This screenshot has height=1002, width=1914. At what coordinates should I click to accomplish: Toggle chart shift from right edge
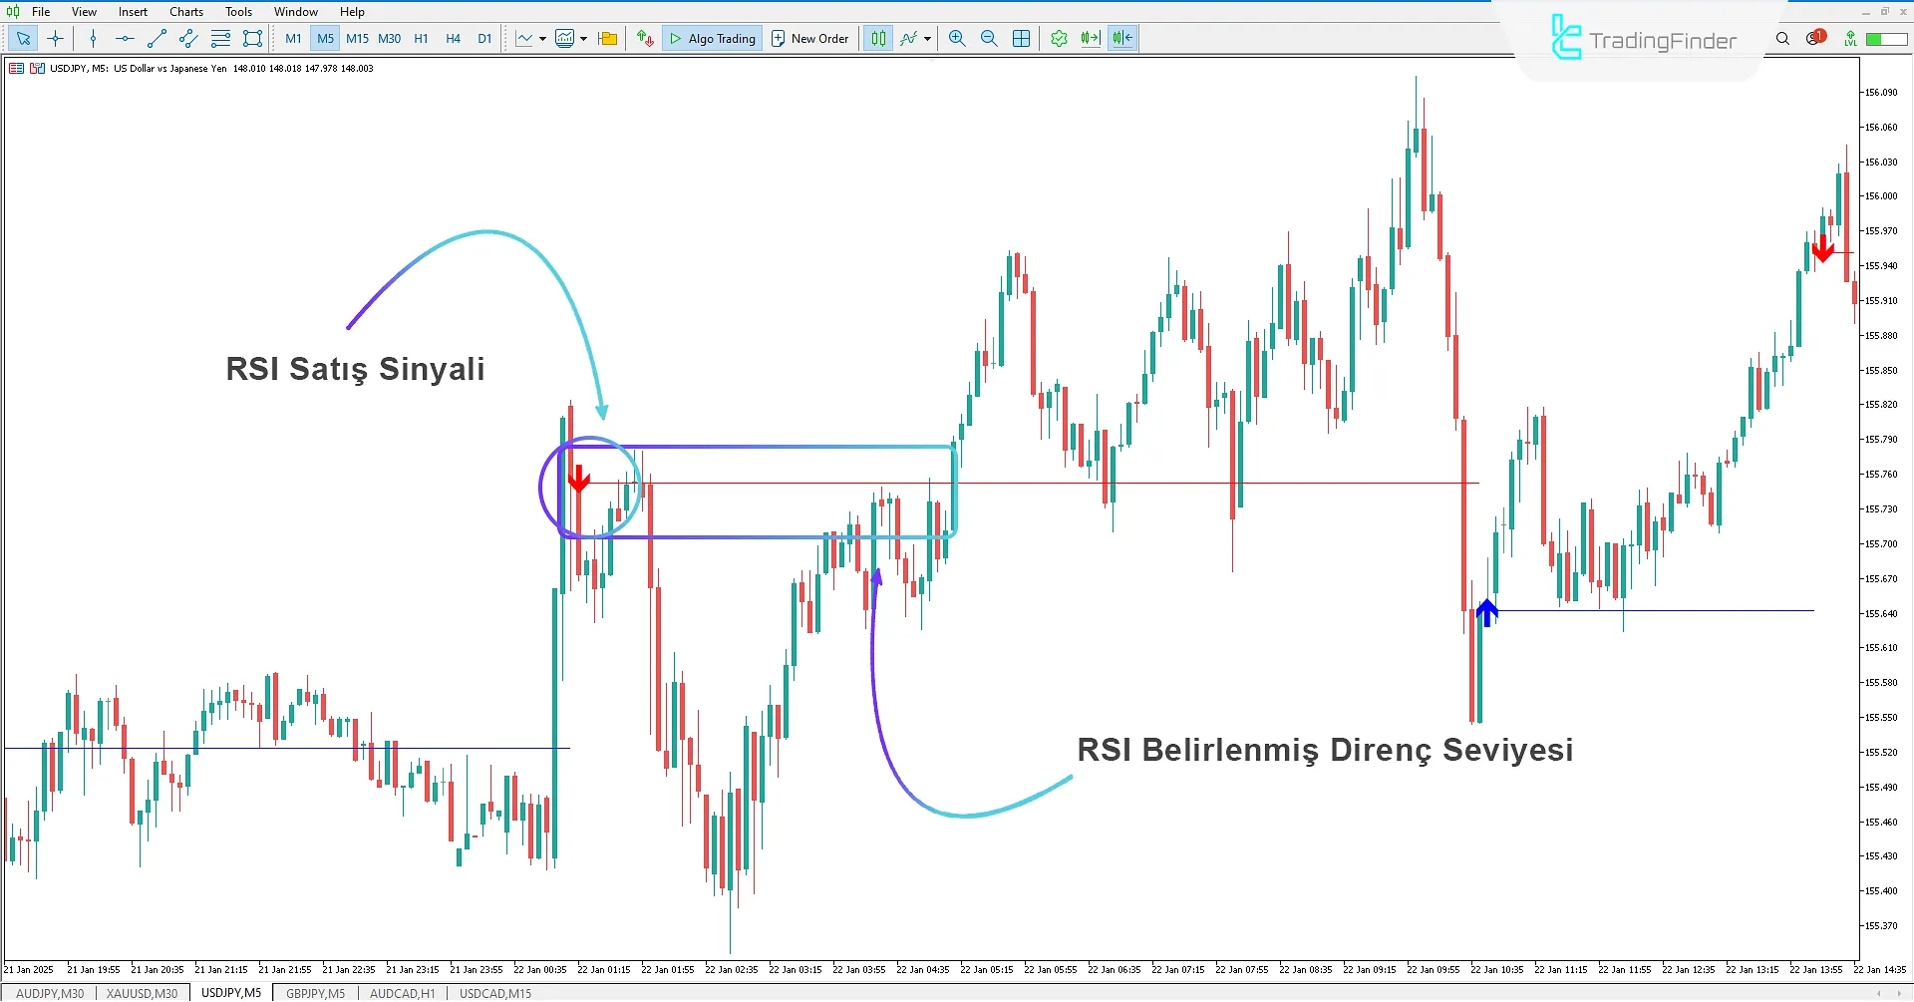tap(1122, 39)
